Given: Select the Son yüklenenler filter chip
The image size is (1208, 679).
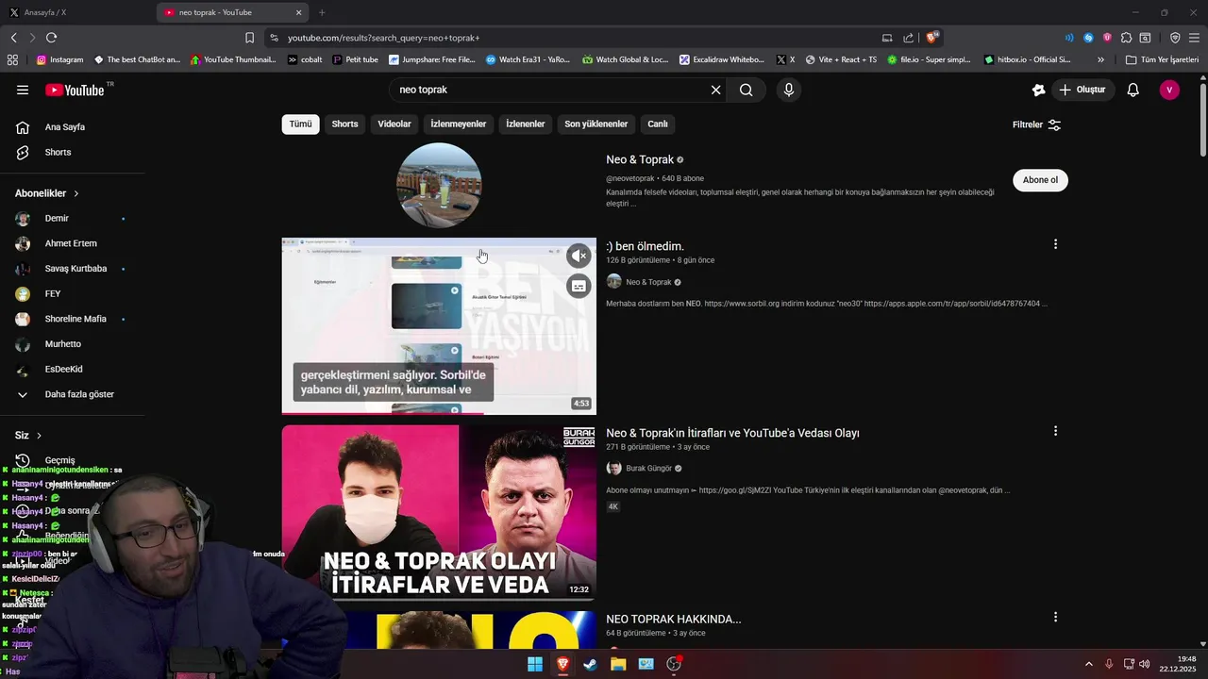Looking at the screenshot, I should click(x=596, y=124).
